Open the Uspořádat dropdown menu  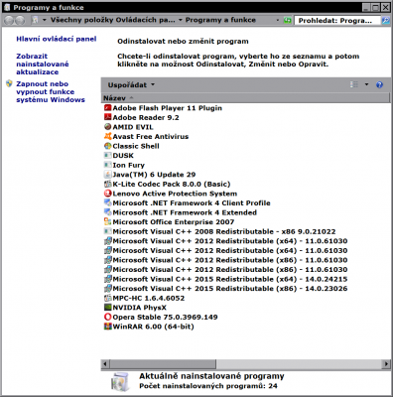[x=131, y=84]
